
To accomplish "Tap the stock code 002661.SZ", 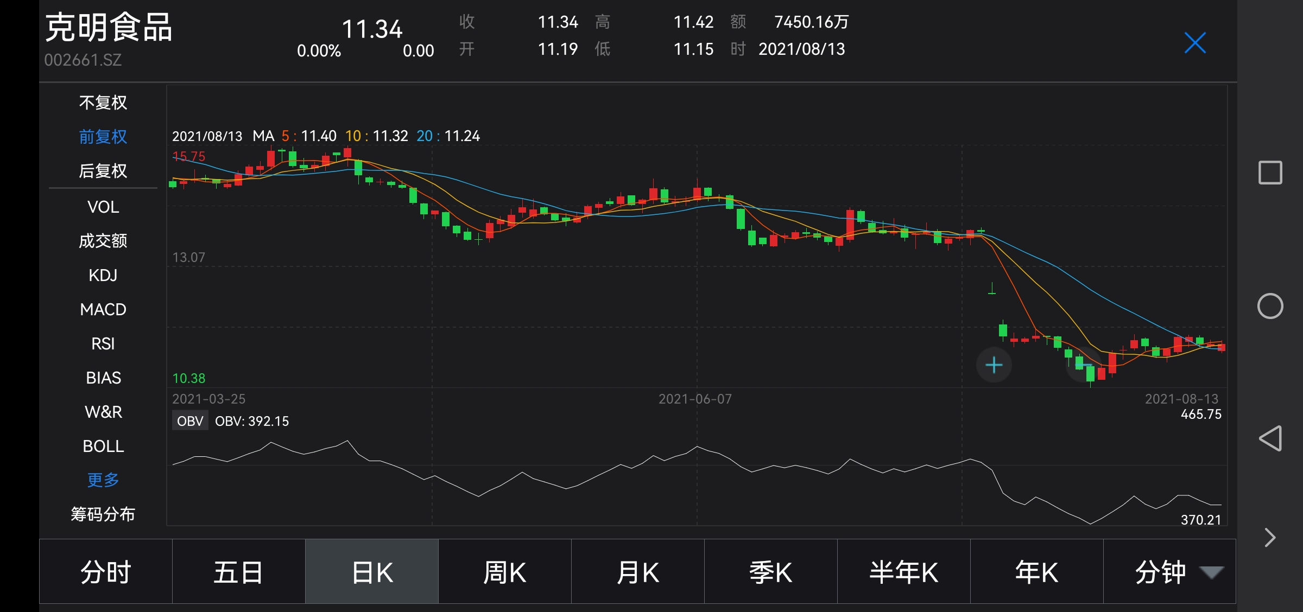I will 83,60.
